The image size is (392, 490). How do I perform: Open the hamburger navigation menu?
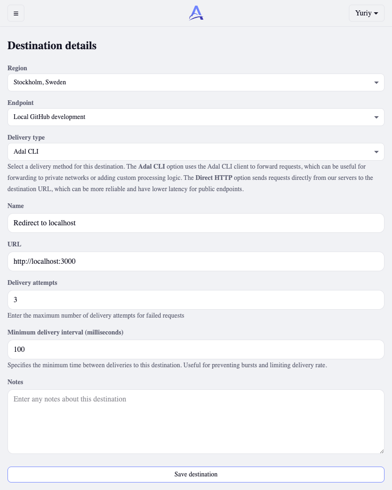tap(16, 14)
